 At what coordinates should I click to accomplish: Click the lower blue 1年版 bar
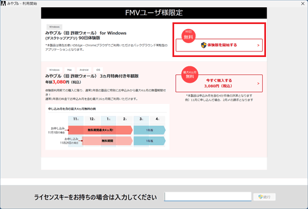pos(150,141)
